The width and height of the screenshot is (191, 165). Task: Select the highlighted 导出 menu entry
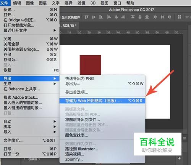(x=30, y=78)
